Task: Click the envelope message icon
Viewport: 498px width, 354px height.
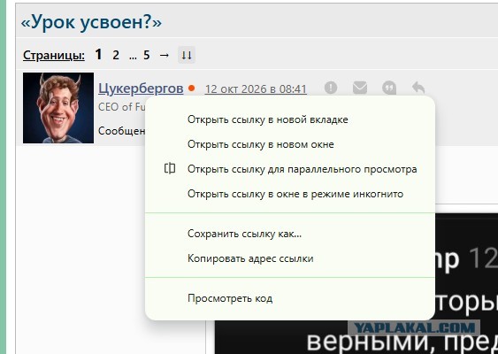Action: [x=360, y=88]
